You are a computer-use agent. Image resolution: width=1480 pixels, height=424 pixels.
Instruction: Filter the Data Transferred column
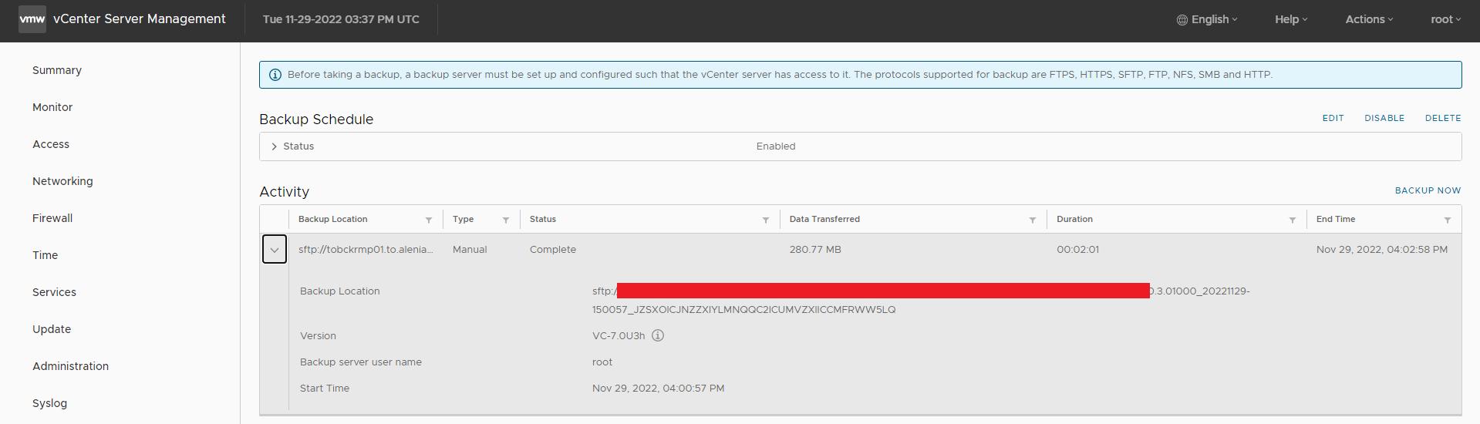pyautogui.click(x=1033, y=220)
